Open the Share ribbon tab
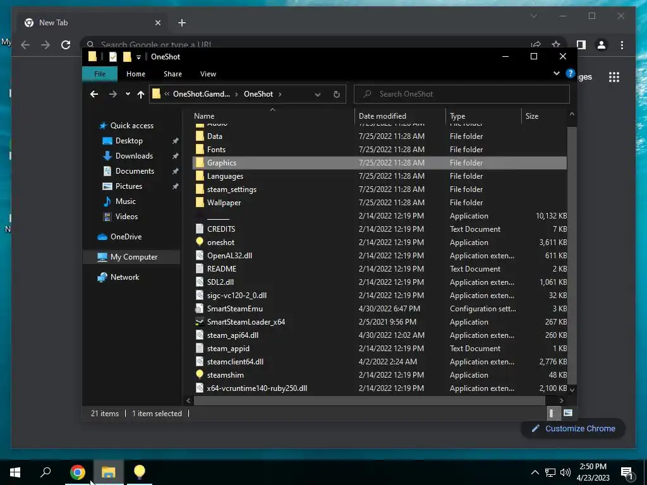Viewport: 647px width, 485px height. pos(172,74)
